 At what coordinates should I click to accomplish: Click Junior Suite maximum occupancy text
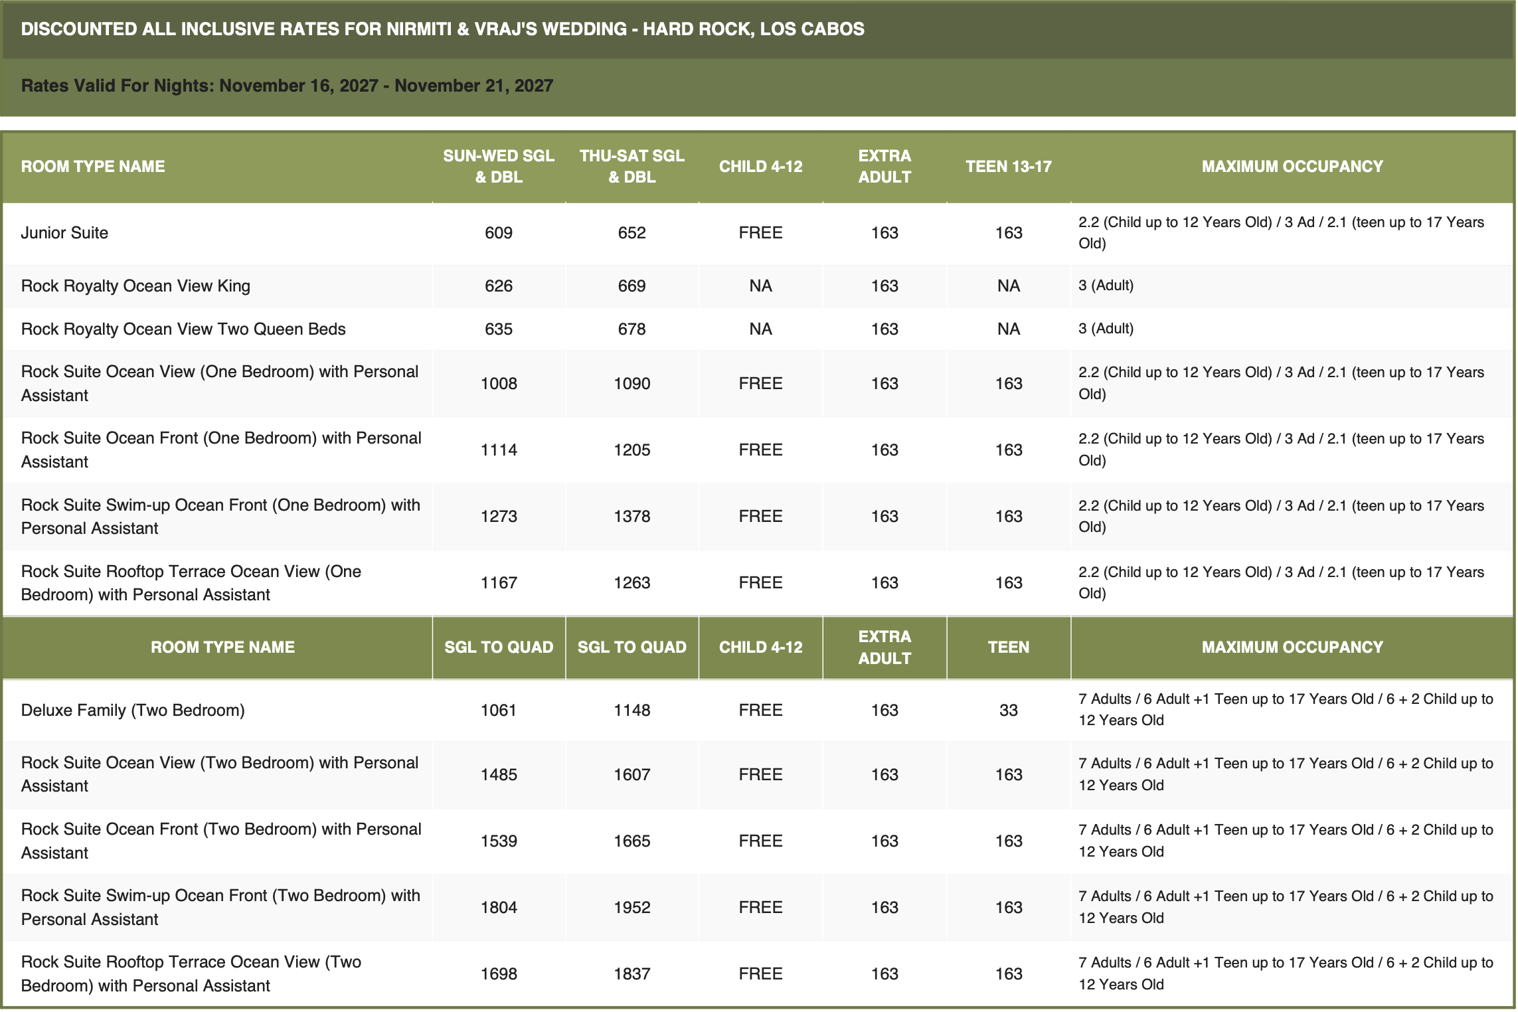tap(1281, 232)
